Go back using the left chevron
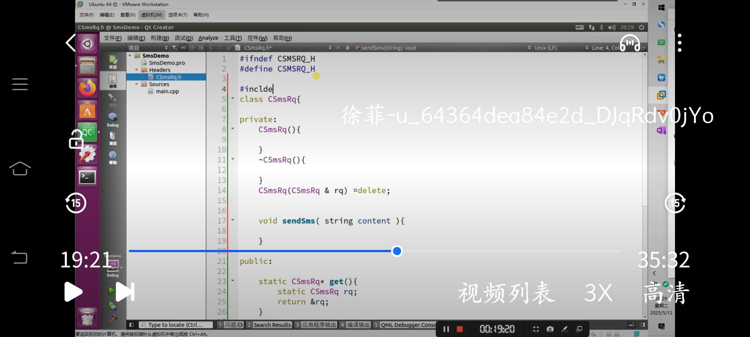Viewport: 750px width, 337px height. (71, 43)
